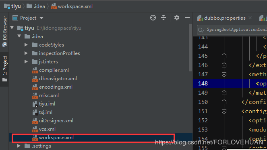Click the search field magnifier history icon
The height and width of the screenshot is (150, 267).
(x=201, y=30)
